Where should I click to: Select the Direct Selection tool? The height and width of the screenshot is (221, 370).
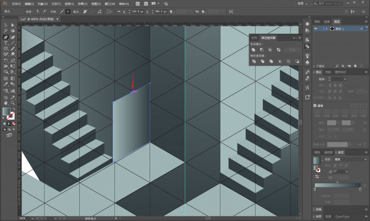(13, 25)
